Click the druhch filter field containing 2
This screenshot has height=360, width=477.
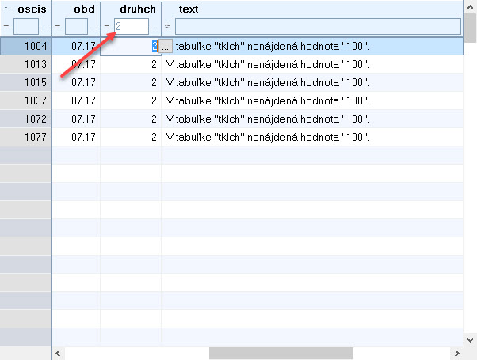pos(131,27)
